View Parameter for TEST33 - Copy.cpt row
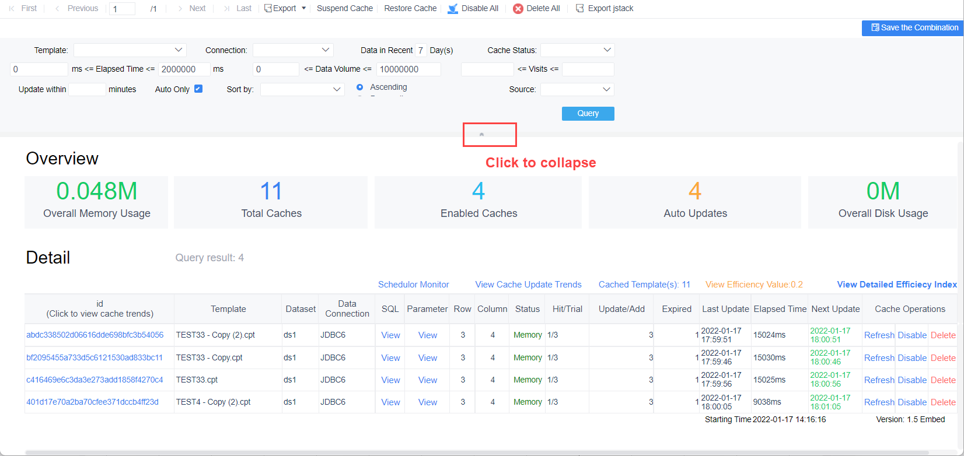The height and width of the screenshot is (456, 964). [x=428, y=358]
